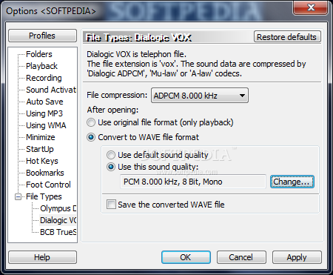Select Bookmarks in the options tree

45,173
